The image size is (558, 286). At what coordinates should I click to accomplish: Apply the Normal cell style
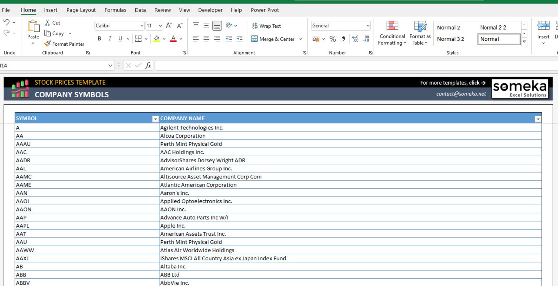[499, 39]
